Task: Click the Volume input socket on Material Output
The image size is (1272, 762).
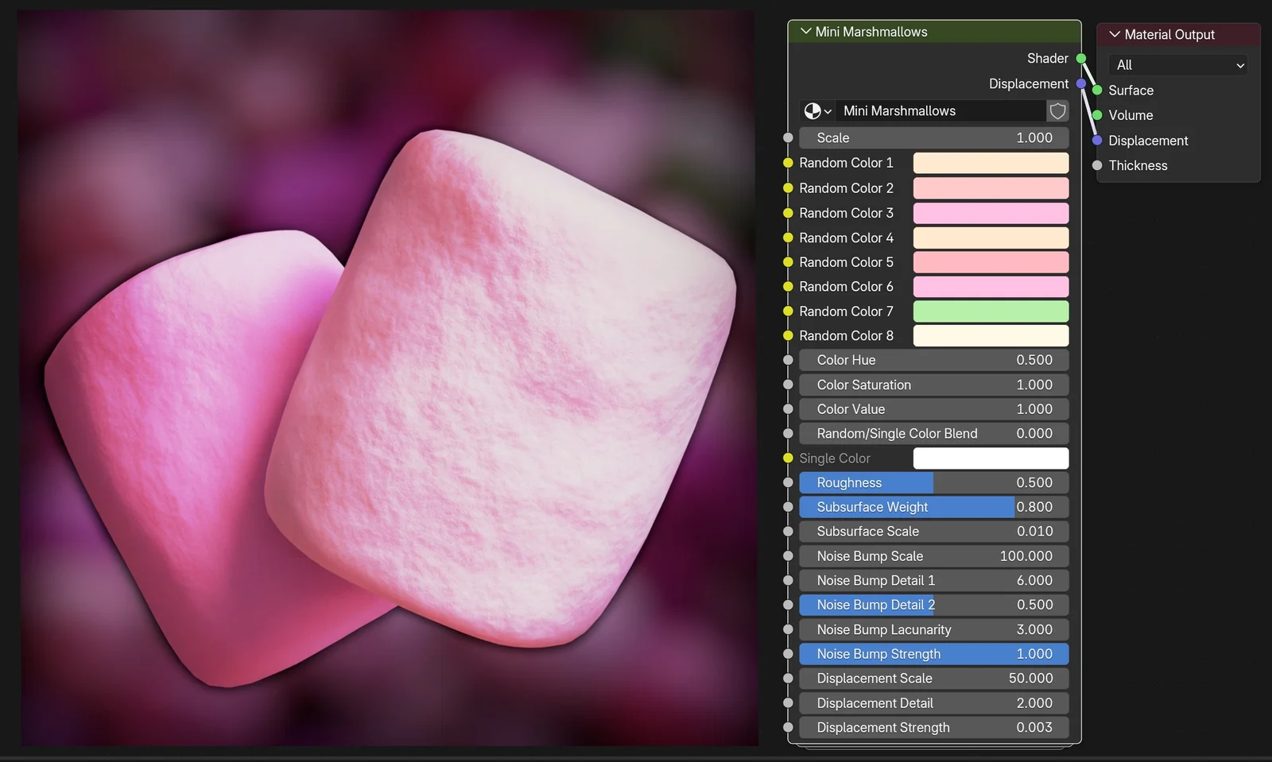Action: click(1098, 115)
